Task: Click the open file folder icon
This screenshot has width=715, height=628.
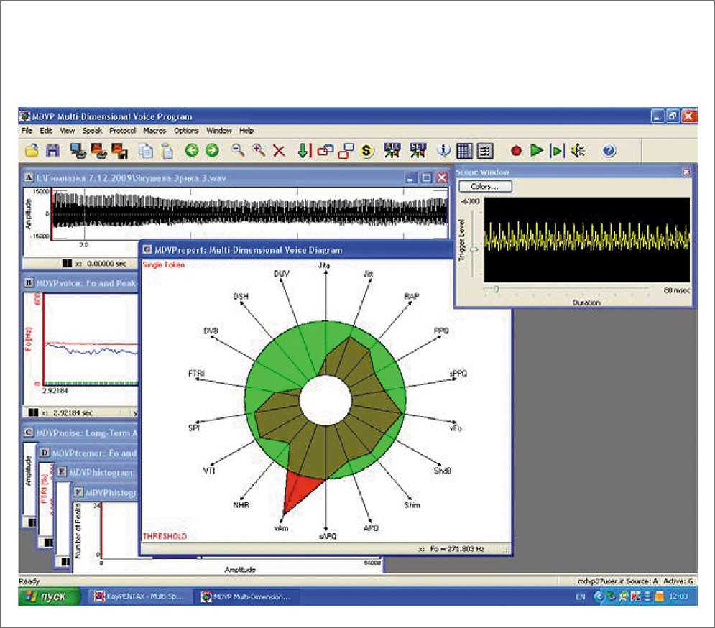Action: point(32,151)
